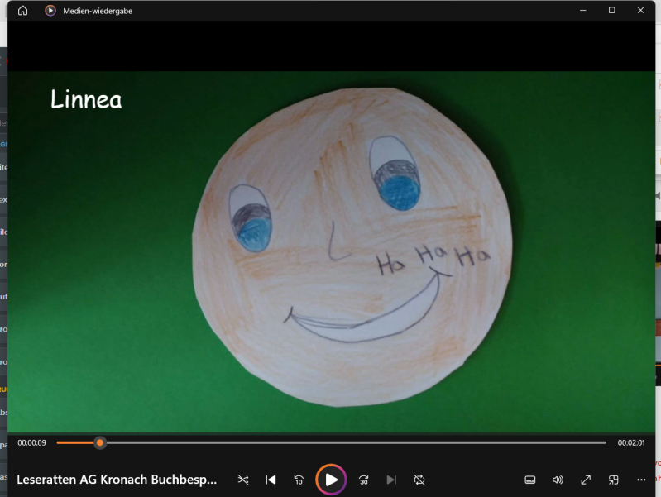Play the video
Image resolution: width=661 pixels, height=497 pixels.
pos(331,480)
